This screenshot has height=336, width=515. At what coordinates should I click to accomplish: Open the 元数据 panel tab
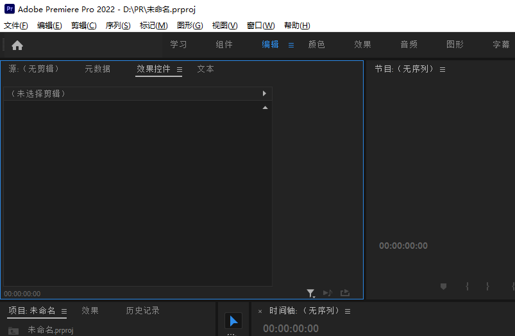(97, 69)
